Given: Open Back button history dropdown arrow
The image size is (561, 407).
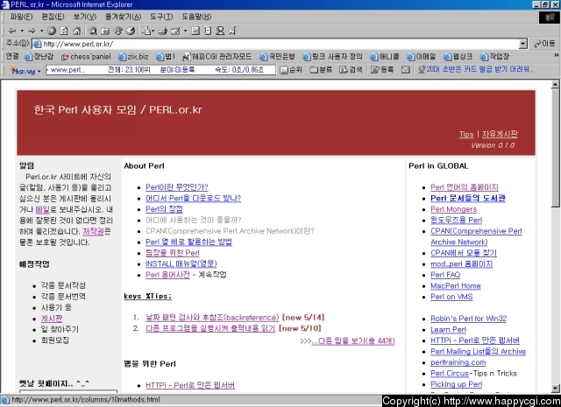Looking at the screenshot, I should click(22, 32).
